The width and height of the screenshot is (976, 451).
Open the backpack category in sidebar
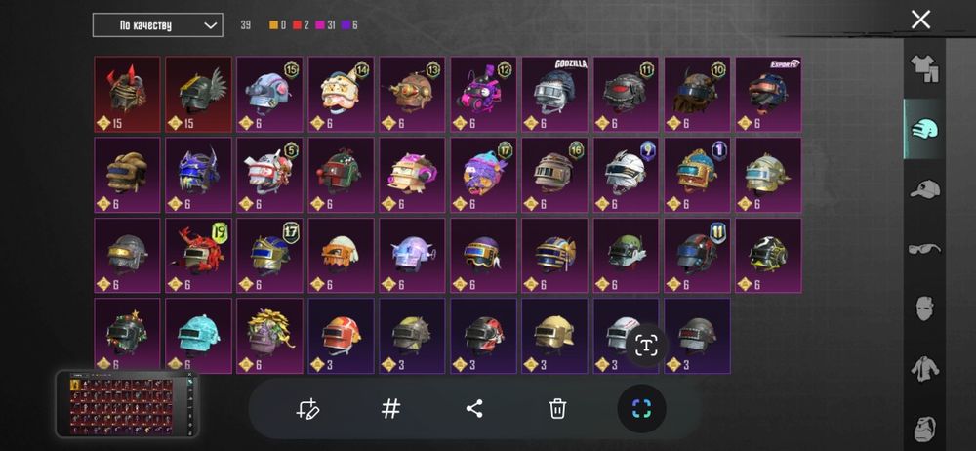924,428
